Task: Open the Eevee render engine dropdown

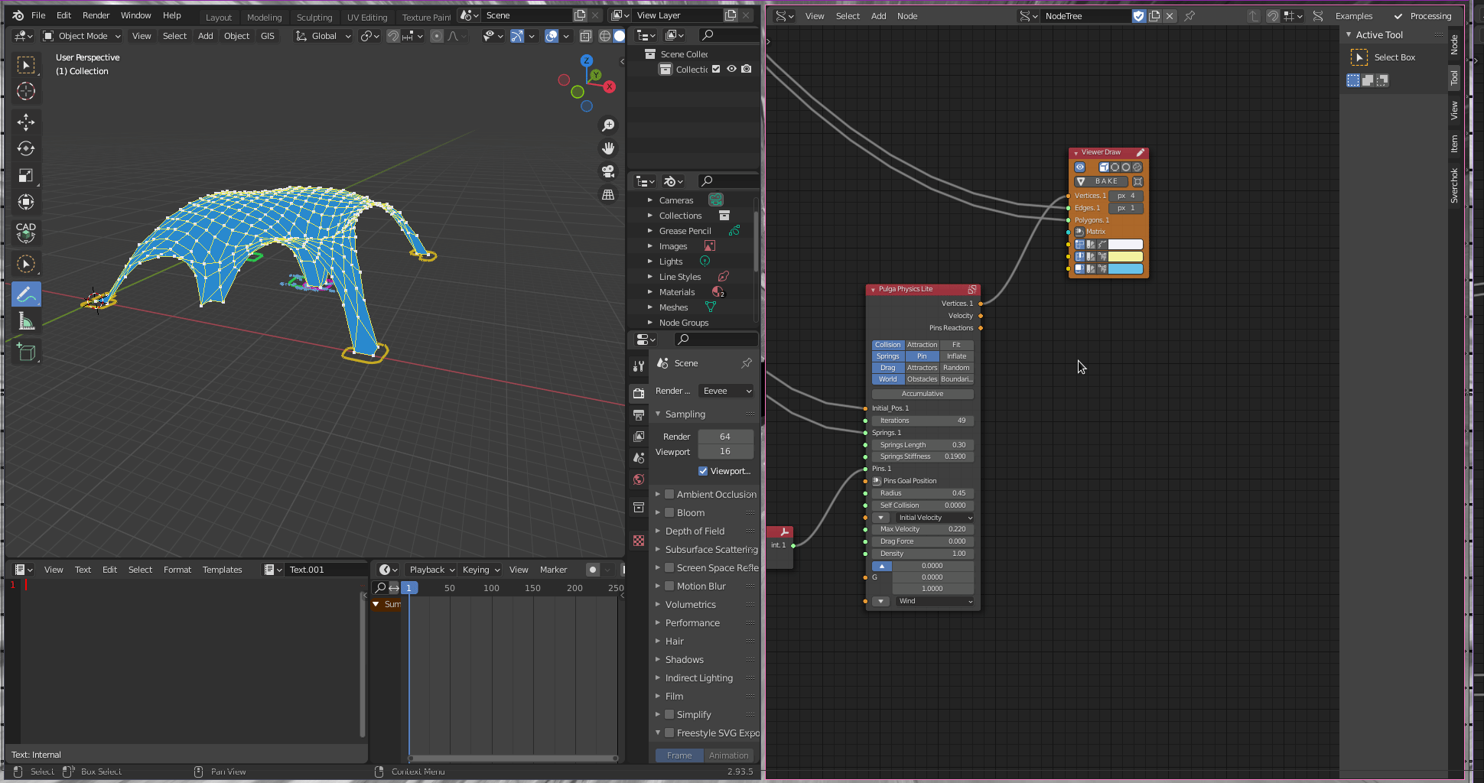Action: pos(725,391)
